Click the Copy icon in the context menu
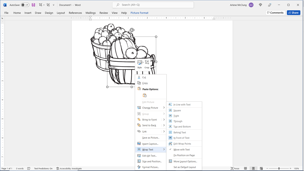This screenshot has width=304, height=171. coord(139,83)
